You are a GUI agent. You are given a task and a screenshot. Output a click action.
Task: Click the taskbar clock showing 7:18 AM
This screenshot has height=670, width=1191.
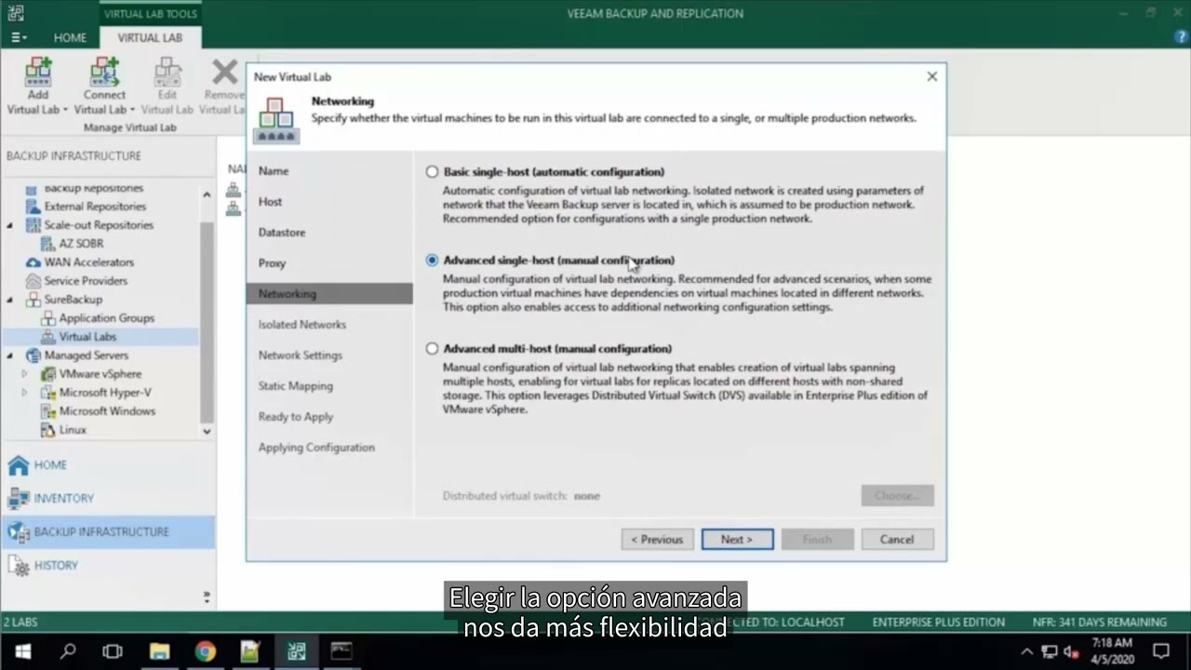(x=1112, y=651)
